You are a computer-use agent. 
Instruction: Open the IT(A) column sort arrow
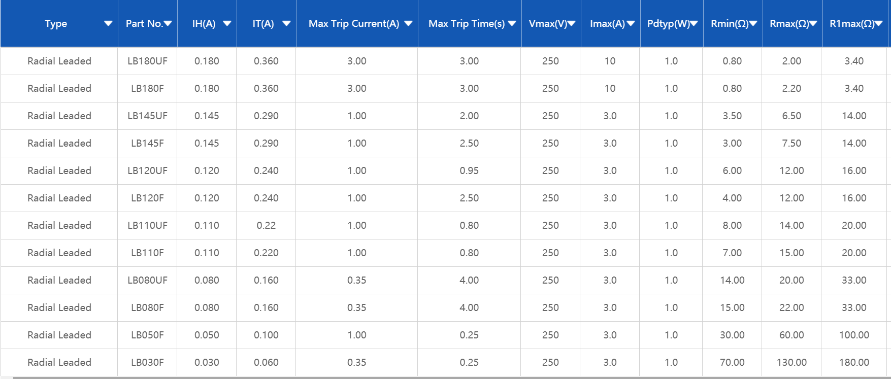(x=286, y=24)
